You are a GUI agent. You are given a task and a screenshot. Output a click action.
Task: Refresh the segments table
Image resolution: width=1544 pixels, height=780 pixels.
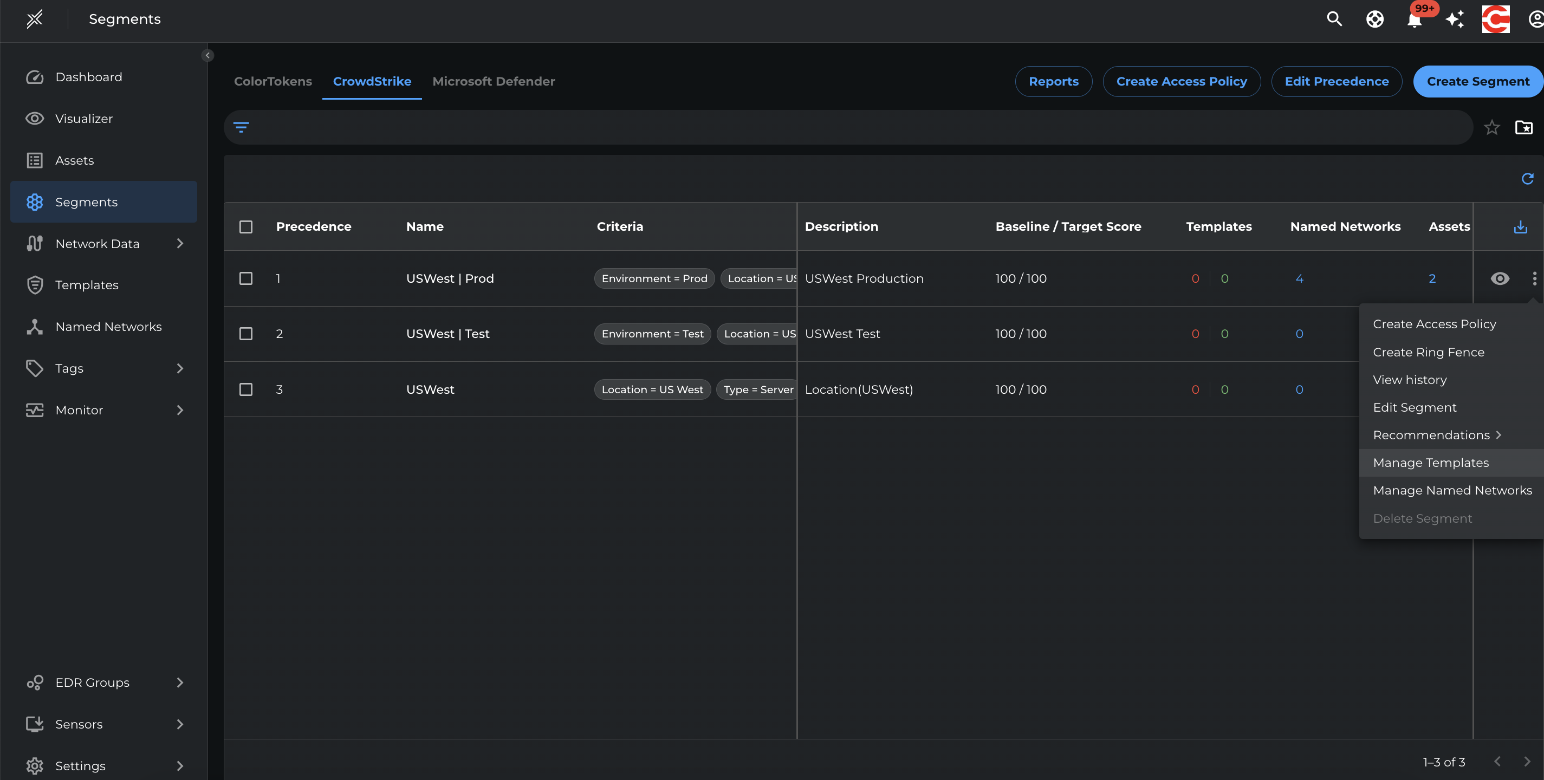click(1527, 179)
